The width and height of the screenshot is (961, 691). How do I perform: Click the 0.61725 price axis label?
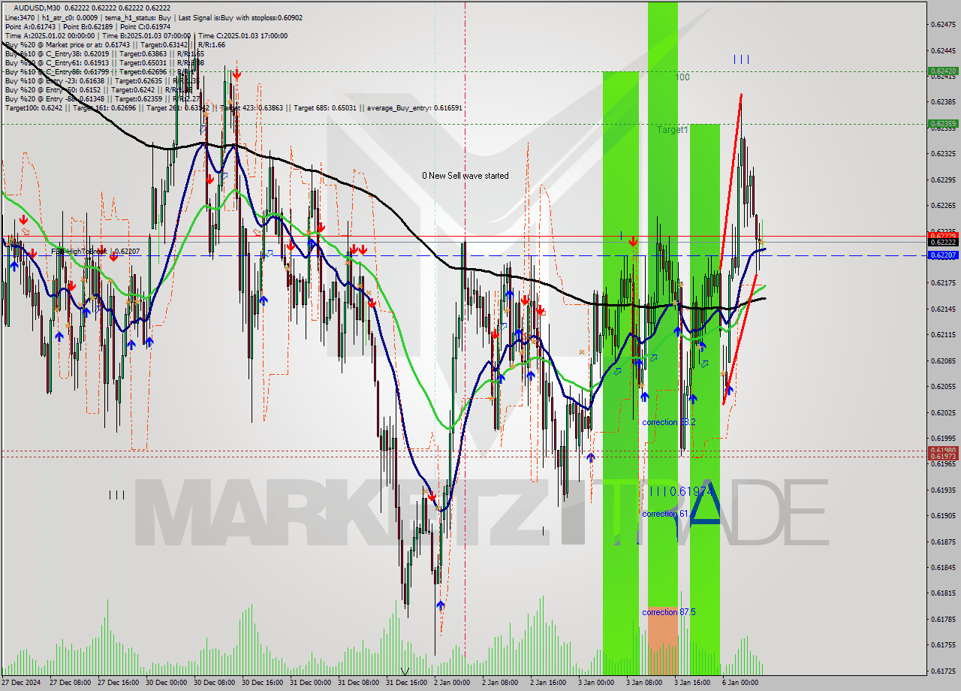[x=943, y=671]
